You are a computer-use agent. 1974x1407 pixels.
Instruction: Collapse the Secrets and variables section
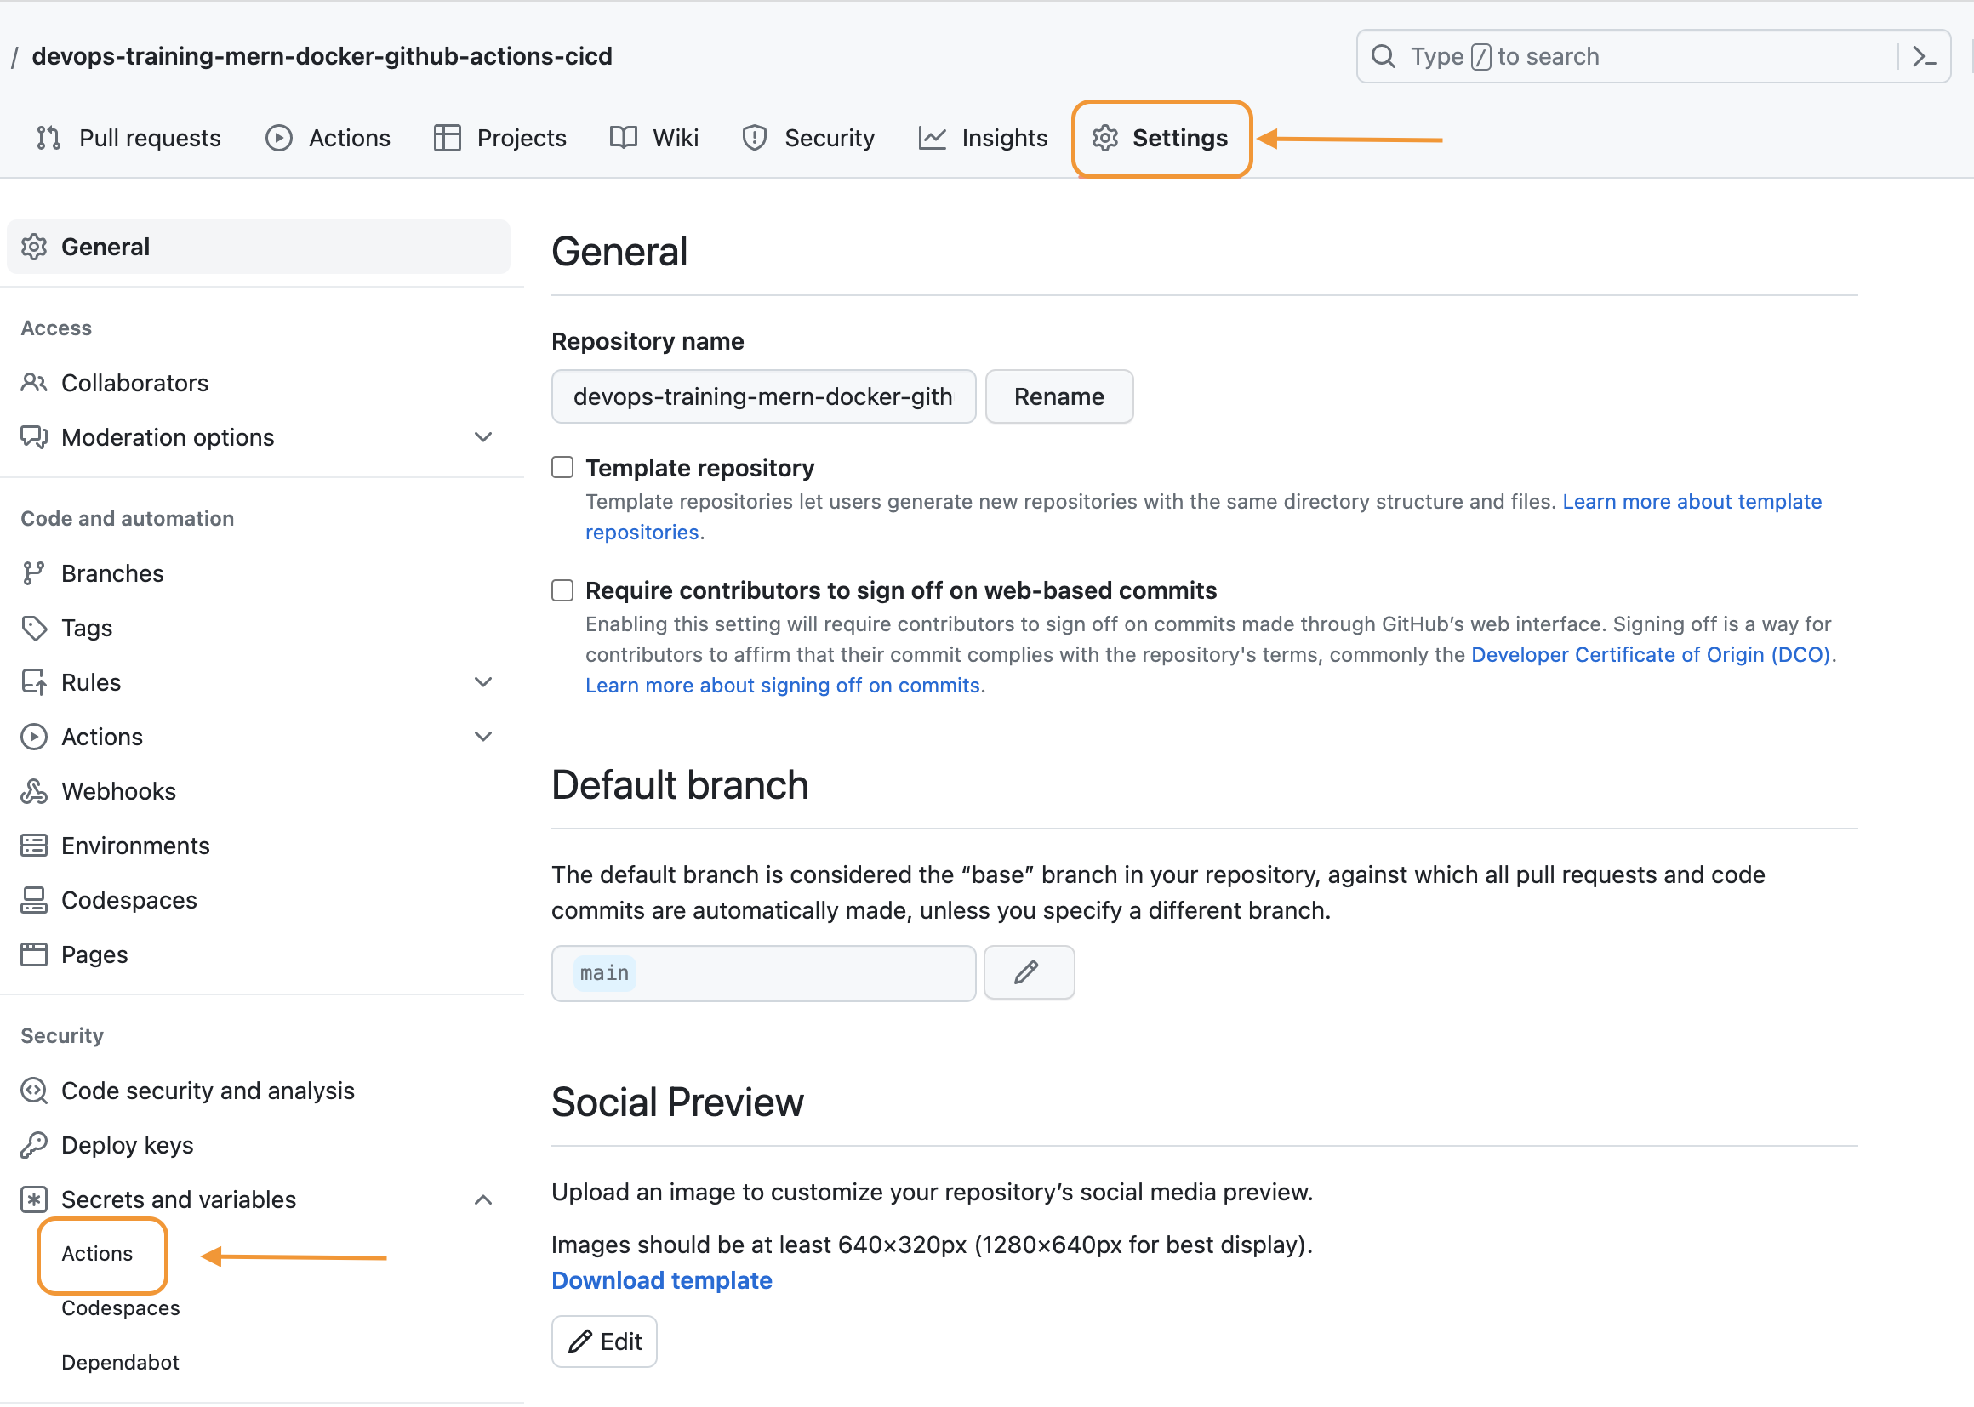tap(483, 1200)
